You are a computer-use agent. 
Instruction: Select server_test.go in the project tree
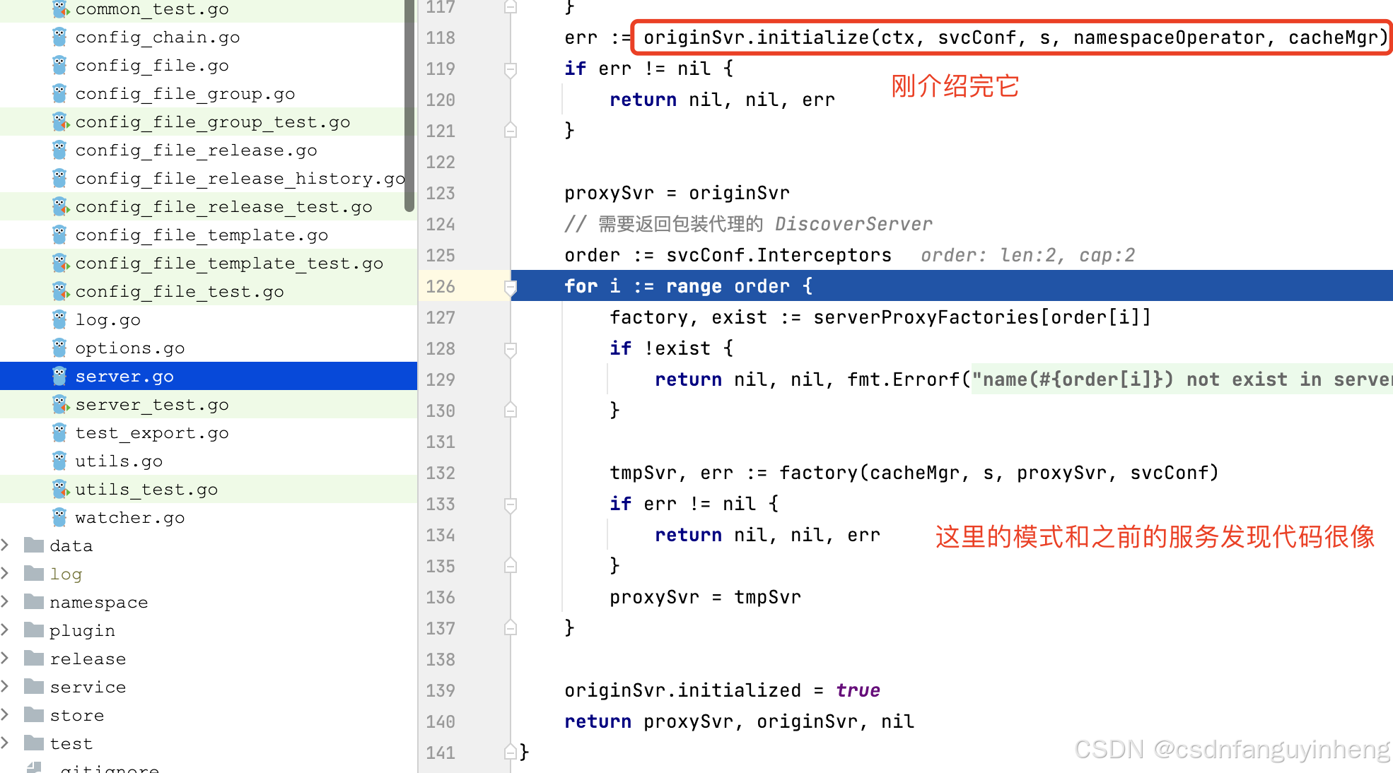[152, 404]
